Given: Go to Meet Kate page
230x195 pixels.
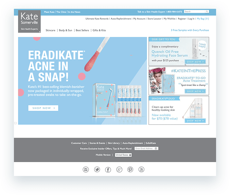Looking at the screenshot, I should click(49, 12).
